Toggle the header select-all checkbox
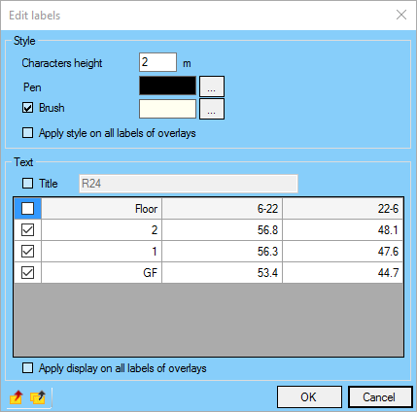Screen dimensions: 417x412 coord(27,208)
